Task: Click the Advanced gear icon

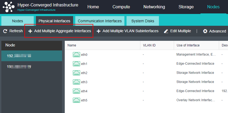Action: pos(205,31)
